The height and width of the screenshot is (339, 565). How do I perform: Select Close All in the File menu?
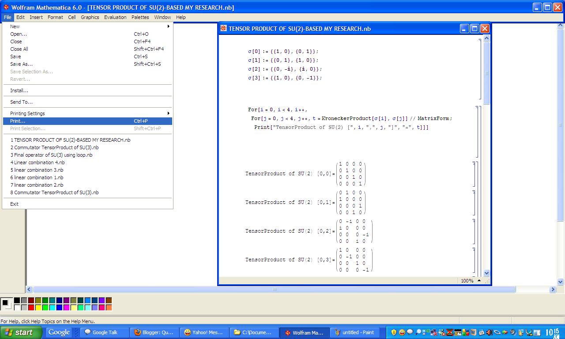[x=87, y=49]
